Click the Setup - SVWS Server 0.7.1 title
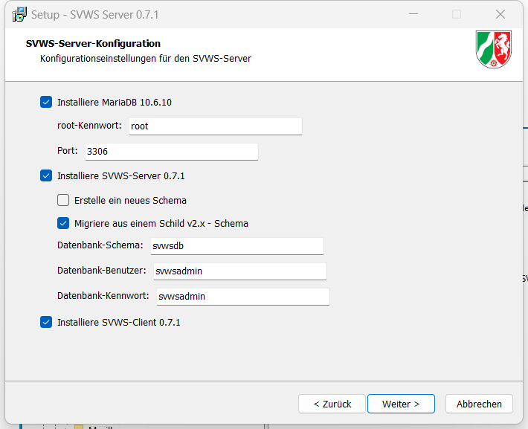The height and width of the screenshot is (429, 528). coord(94,15)
